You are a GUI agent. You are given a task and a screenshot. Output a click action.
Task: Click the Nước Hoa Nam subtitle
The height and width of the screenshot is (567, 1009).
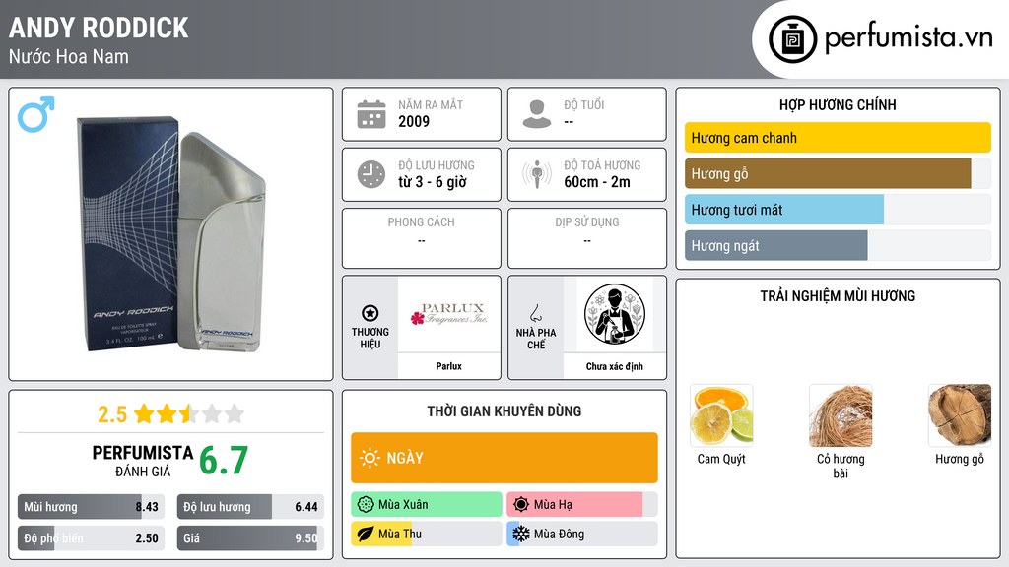pos(69,56)
